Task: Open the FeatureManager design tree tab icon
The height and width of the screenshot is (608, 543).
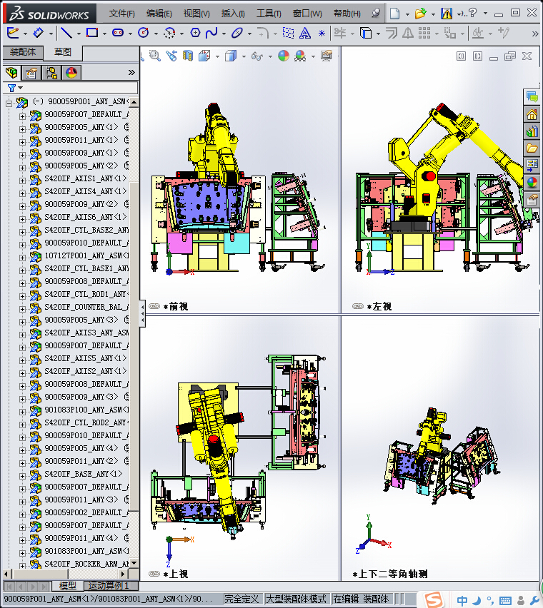Action: click(11, 73)
